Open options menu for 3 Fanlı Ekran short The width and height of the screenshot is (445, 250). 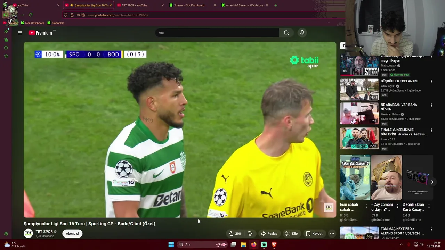[x=429, y=206]
